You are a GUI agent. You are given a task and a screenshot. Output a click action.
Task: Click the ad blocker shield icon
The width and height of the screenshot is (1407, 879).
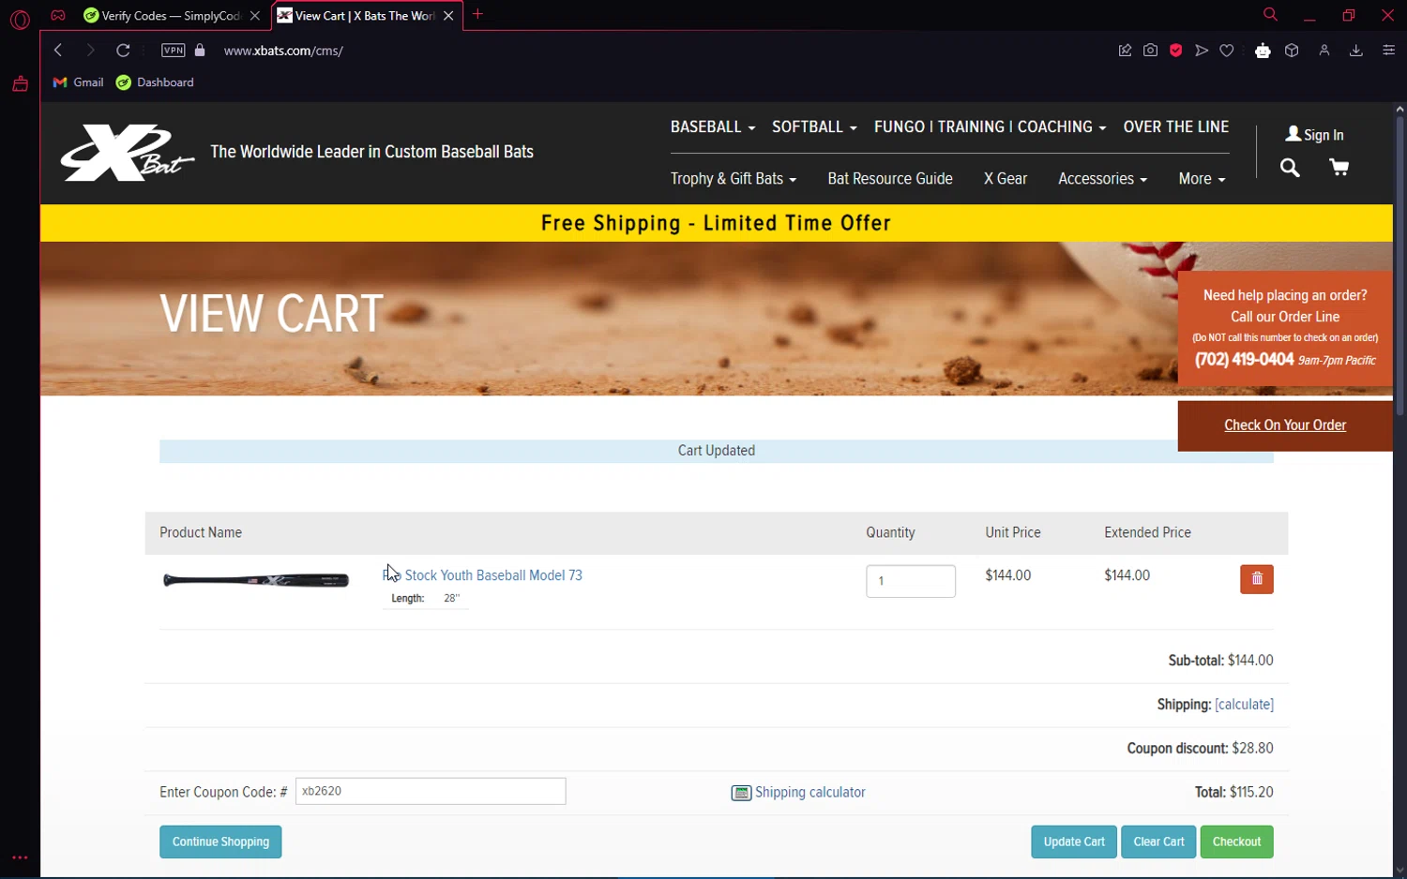pyautogui.click(x=1175, y=51)
